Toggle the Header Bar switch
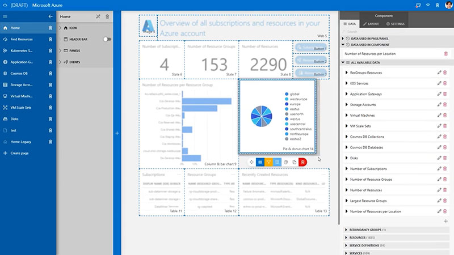The height and width of the screenshot is (255, 454). pos(107,39)
